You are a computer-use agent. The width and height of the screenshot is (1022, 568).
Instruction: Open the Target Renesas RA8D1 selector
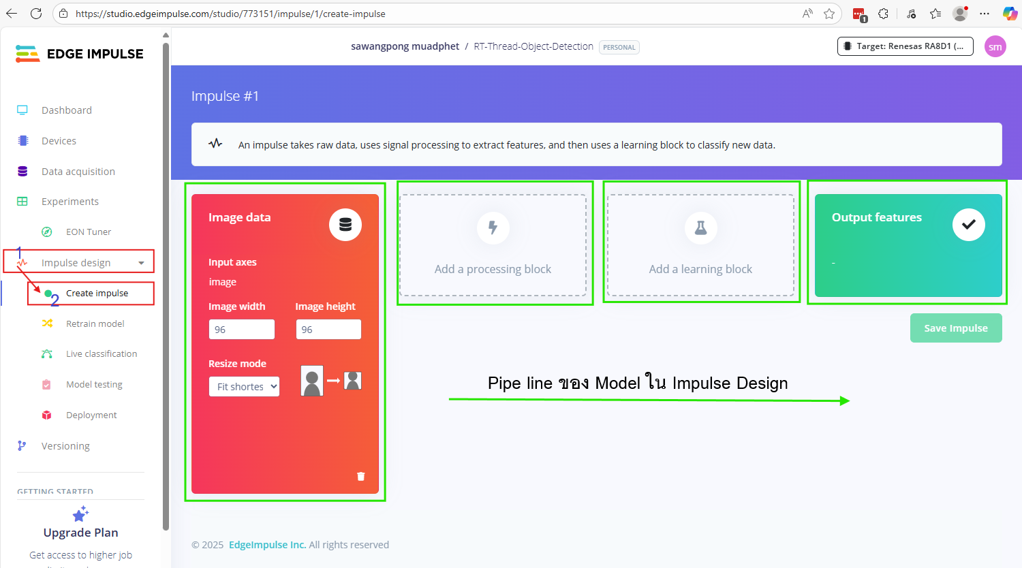[905, 46]
